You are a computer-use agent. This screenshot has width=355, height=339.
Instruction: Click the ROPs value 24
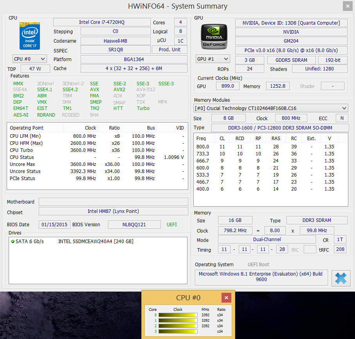[249, 69]
